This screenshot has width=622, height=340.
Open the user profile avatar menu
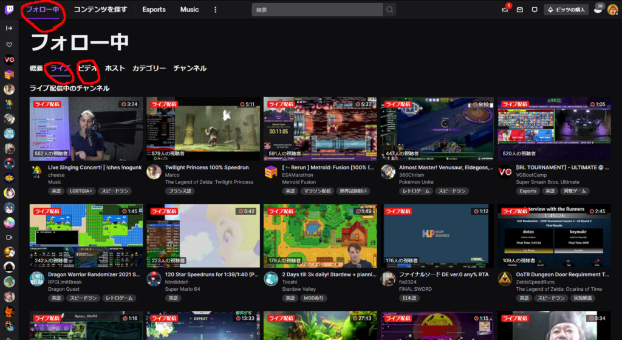613,10
